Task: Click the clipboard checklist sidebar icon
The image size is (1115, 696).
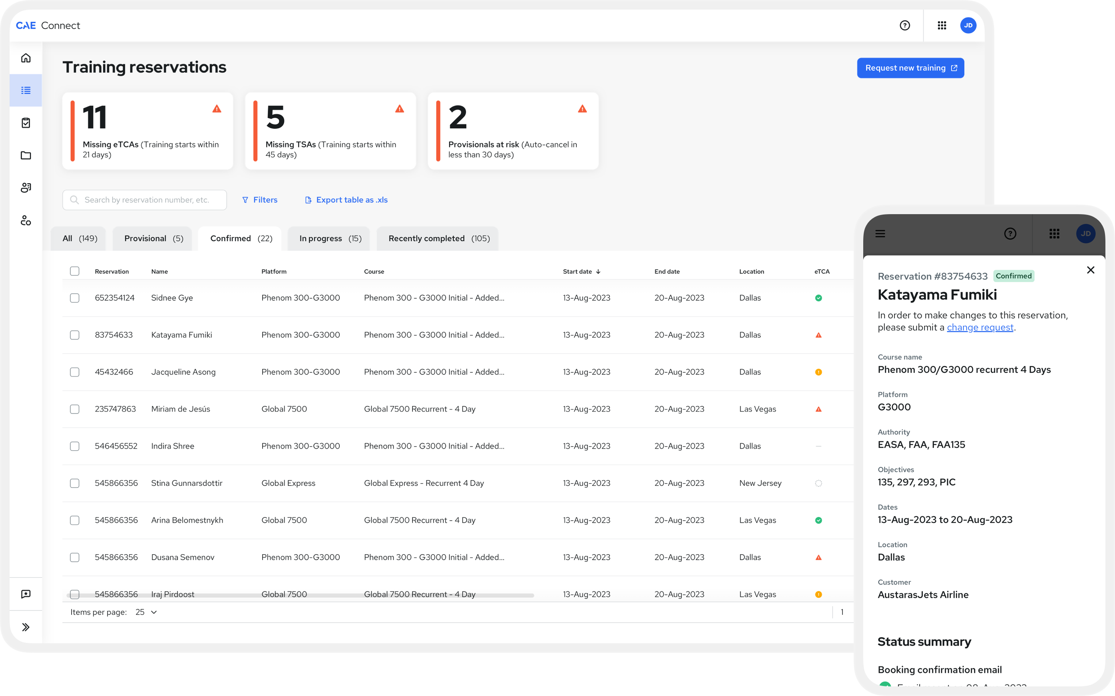Action: pos(26,123)
